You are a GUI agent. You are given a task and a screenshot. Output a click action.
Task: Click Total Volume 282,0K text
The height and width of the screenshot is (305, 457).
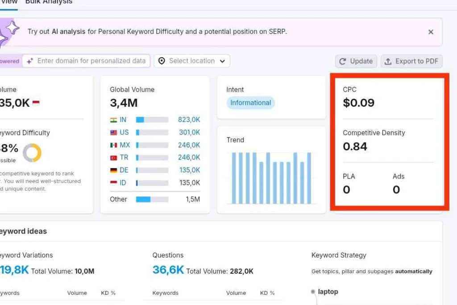220,272
